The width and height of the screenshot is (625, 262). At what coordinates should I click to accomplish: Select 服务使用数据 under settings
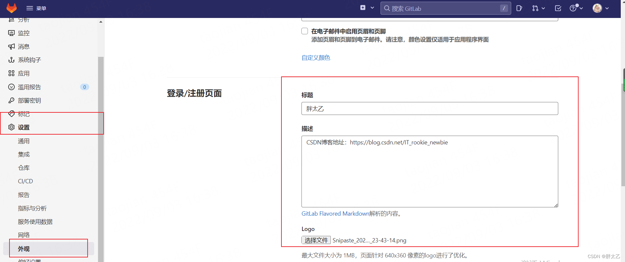[35, 221]
